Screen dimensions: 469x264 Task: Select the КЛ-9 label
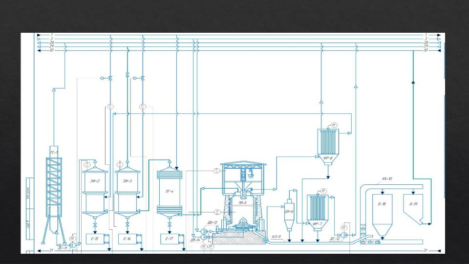point(276,237)
